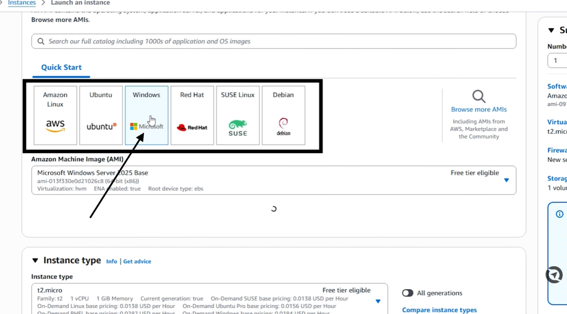Screen dimensions: 567x314
Task: Open the Browse more AMIs link
Action: coord(479,110)
